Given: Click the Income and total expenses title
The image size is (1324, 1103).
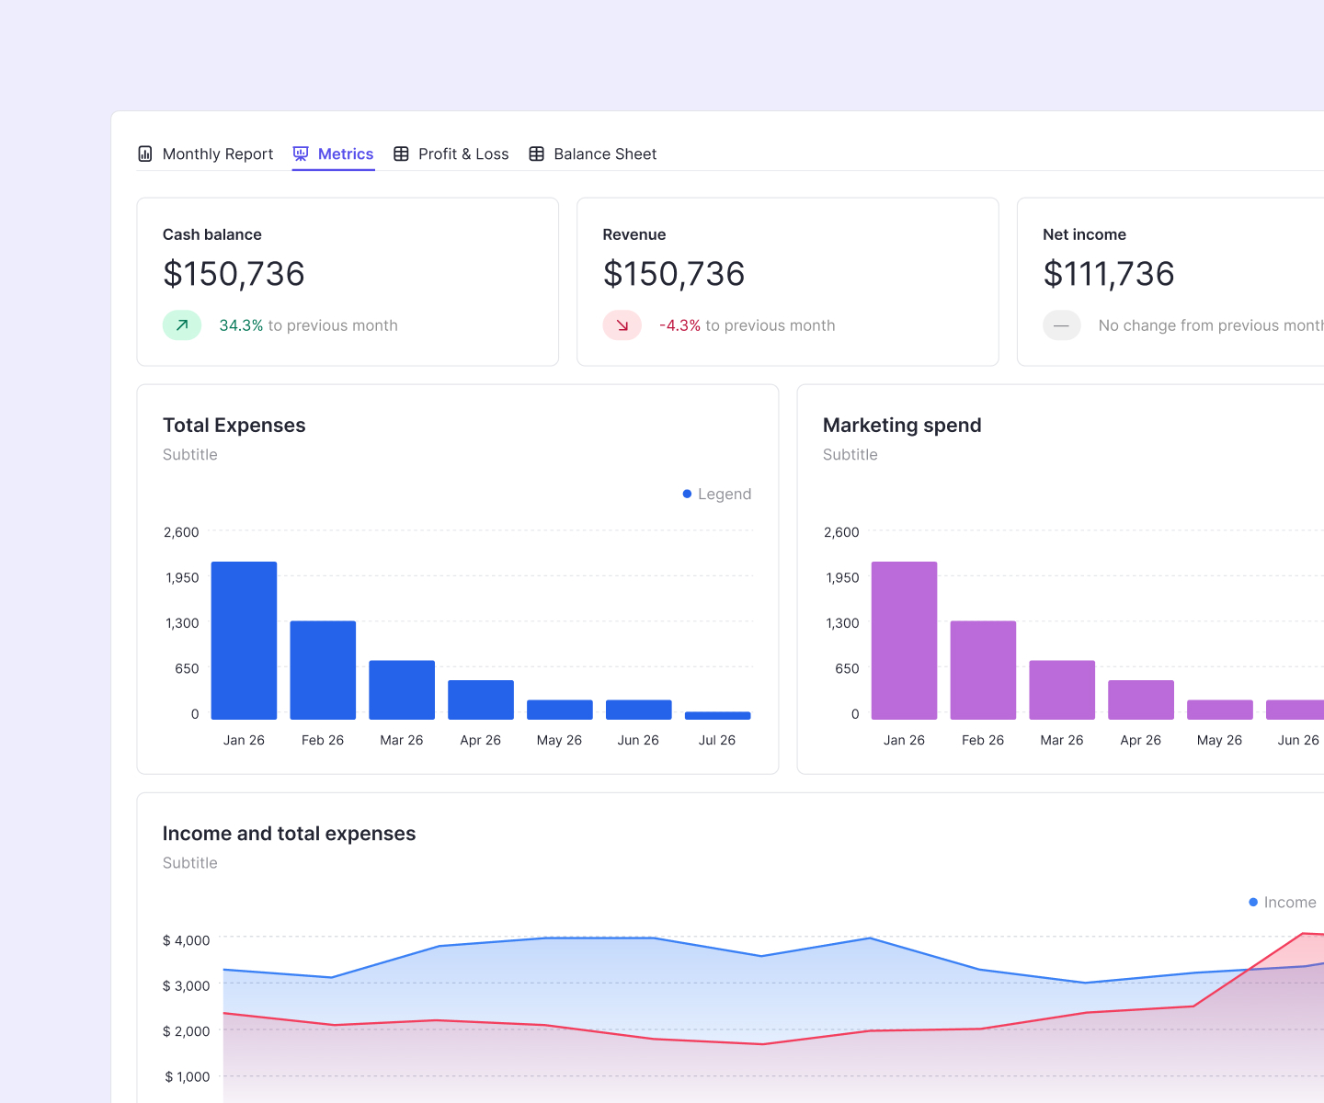Looking at the screenshot, I should point(290,834).
